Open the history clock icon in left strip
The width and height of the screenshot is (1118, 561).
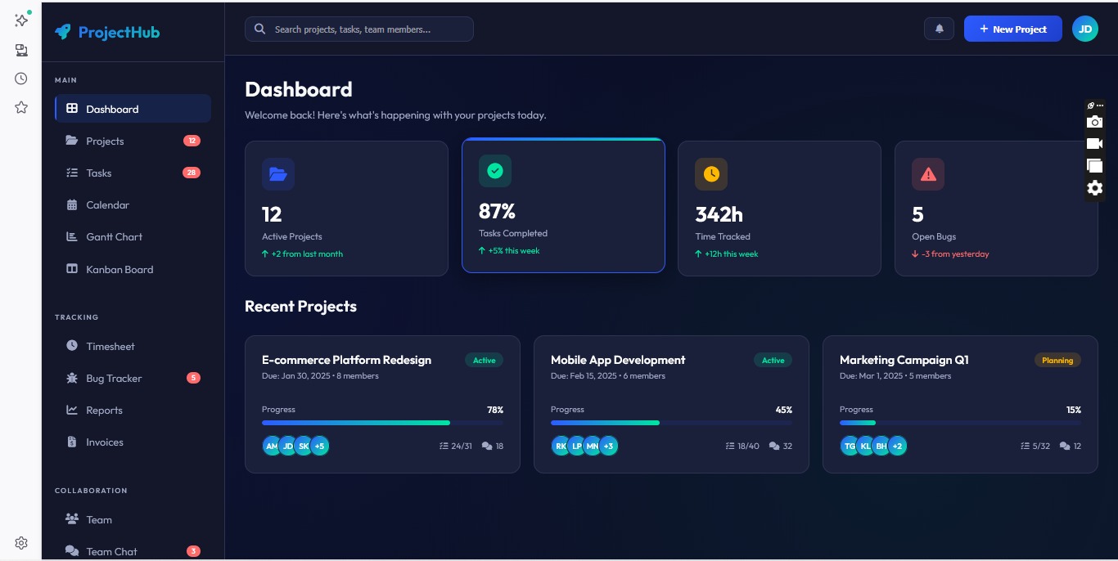[21, 79]
